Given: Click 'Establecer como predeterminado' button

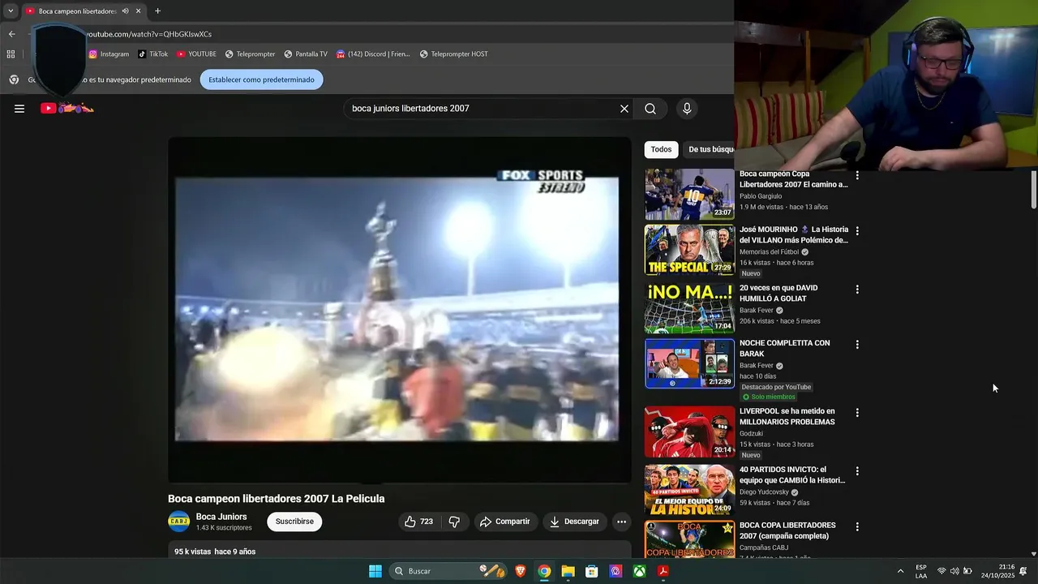Looking at the screenshot, I should click(261, 79).
